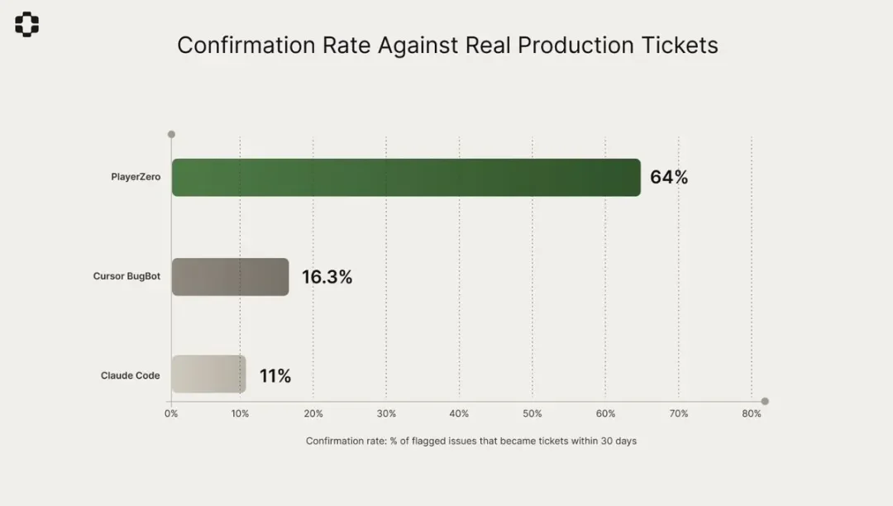Click the 0% axis tick label
Viewport: 893px width, 506px height.
pyautogui.click(x=171, y=413)
